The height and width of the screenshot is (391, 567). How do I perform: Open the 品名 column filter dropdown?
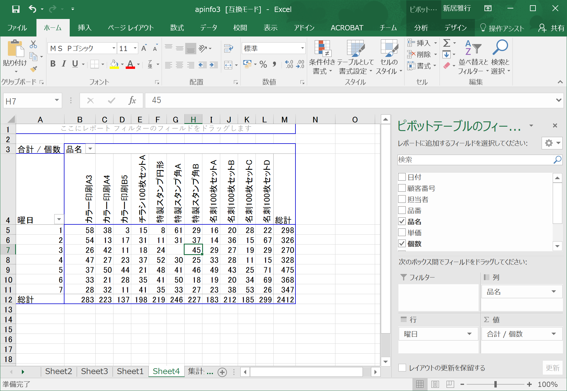point(90,149)
